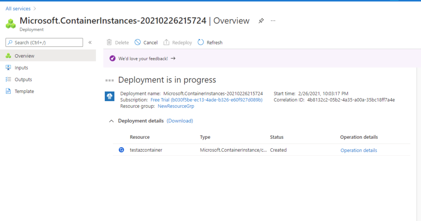Click the Deployment name value
This screenshot has height=221, width=421.
(213, 94)
